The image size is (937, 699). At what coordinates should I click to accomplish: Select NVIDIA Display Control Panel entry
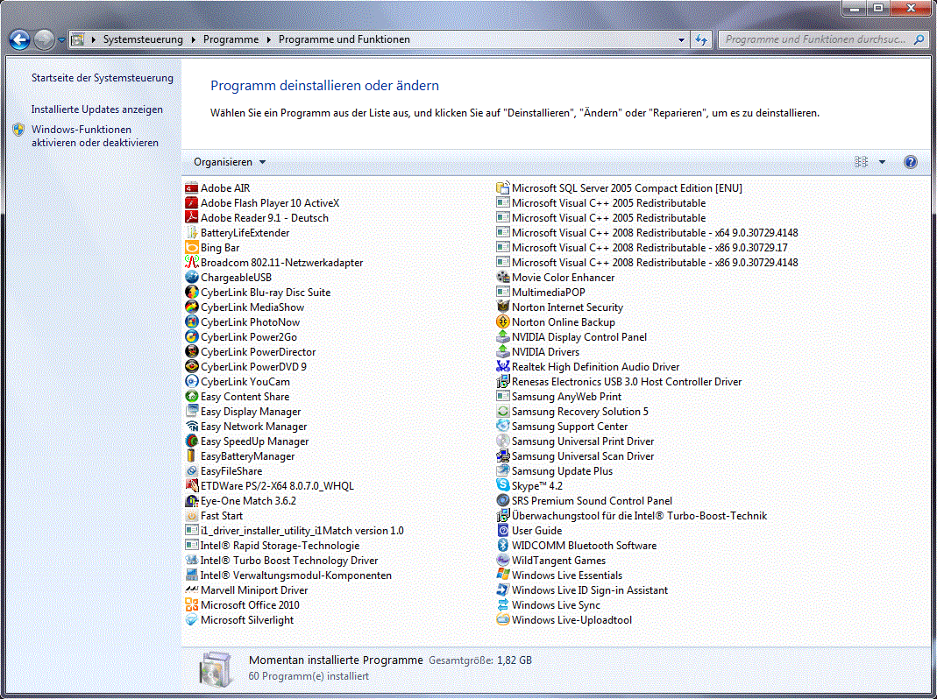(x=572, y=337)
